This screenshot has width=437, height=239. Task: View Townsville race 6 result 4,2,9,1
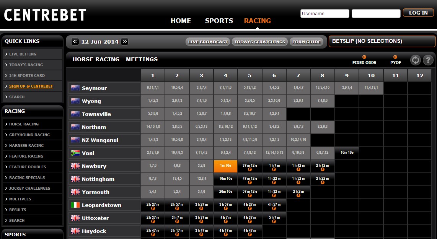[x=274, y=114]
